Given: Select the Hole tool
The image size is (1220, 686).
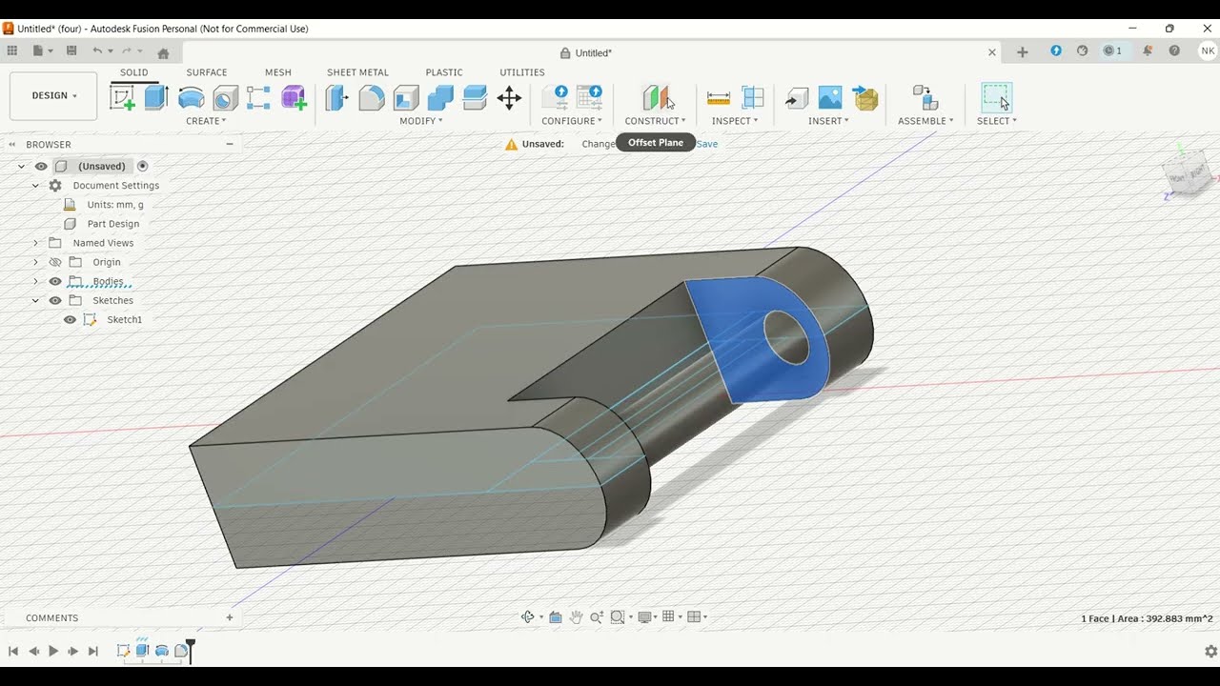Looking at the screenshot, I should (x=225, y=97).
